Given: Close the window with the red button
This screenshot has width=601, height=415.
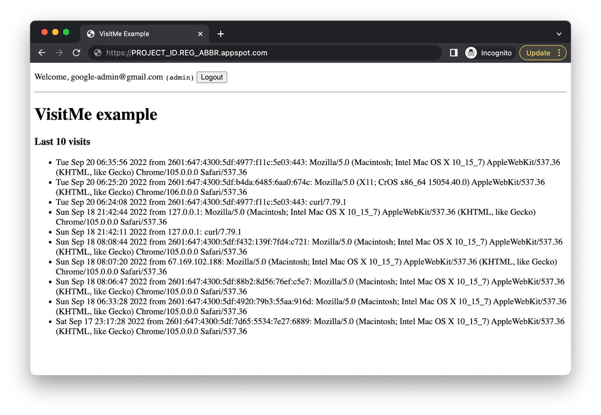Looking at the screenshot, I should click(45, 32).
